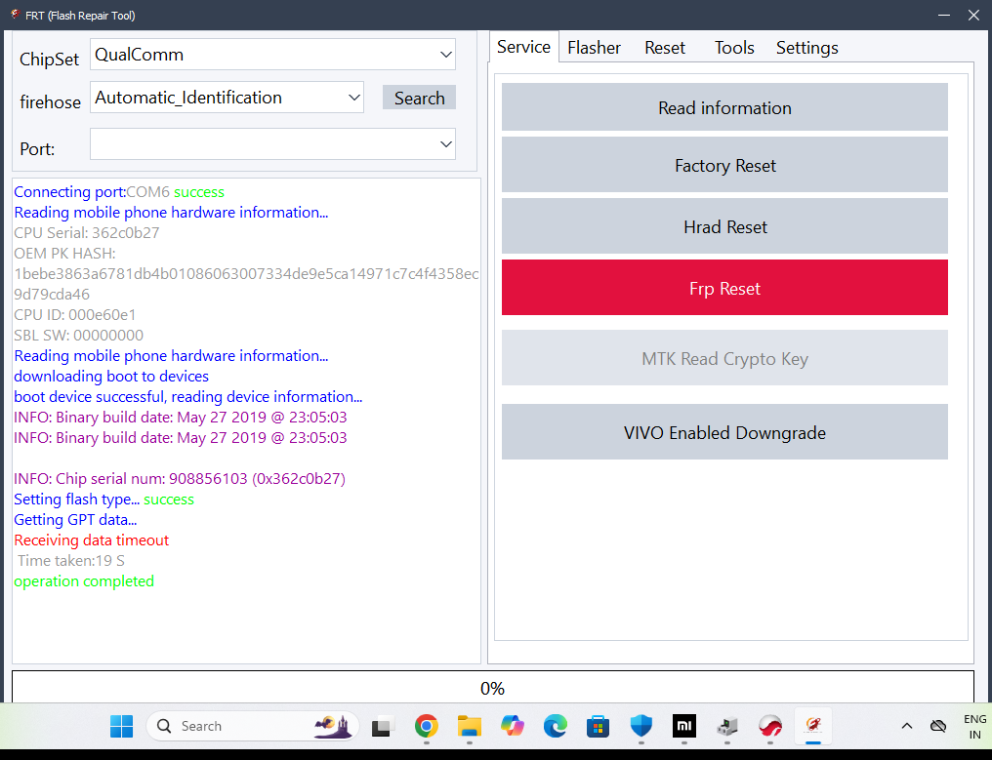The width and height of the screenshot is (992, 760).
Task: Open Microsoft Store from the taskbar
Action: tap(598, 726)
